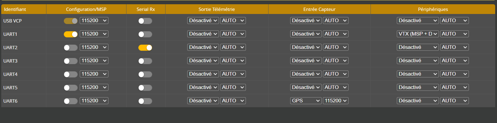Click the Périphériques column header
The image size is (497, 123).
point(433,9)
